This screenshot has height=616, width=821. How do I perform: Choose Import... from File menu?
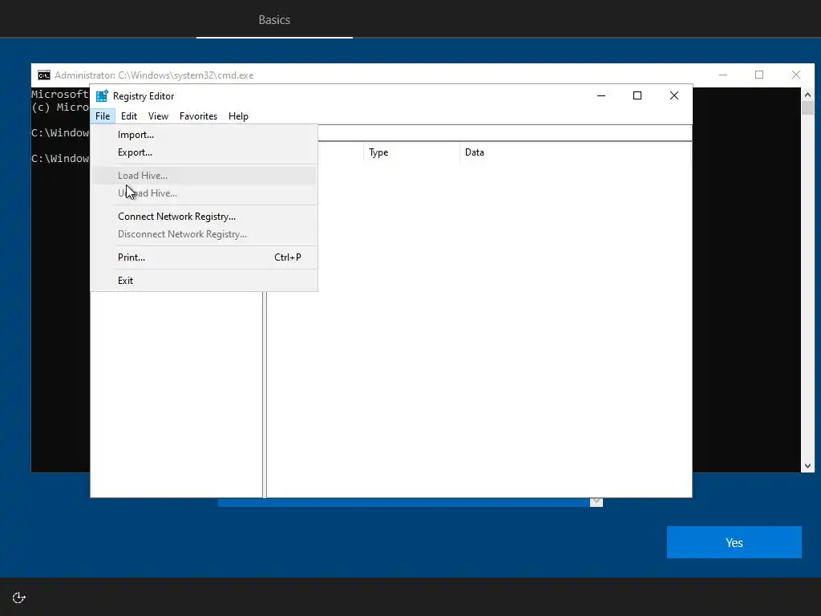click(204, 135)
